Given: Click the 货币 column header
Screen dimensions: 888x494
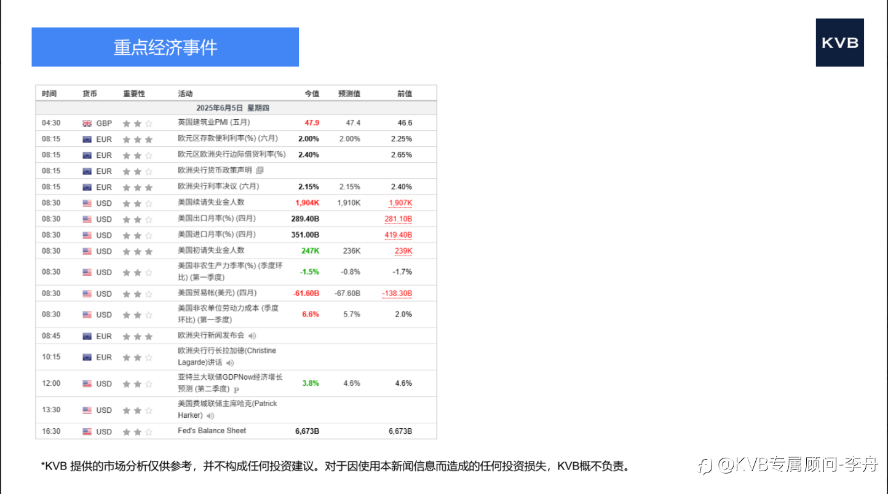Looking at the screenshot, I should click(90, 93).
